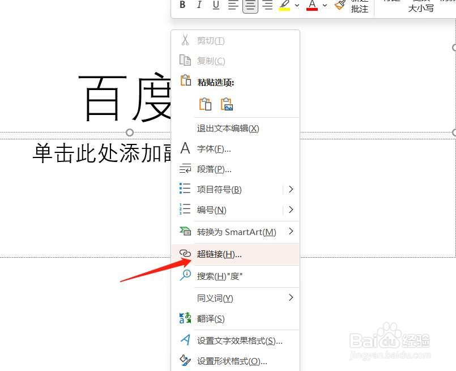
Task: Click the 百度 title text box
Action: [x=124, y=97]
